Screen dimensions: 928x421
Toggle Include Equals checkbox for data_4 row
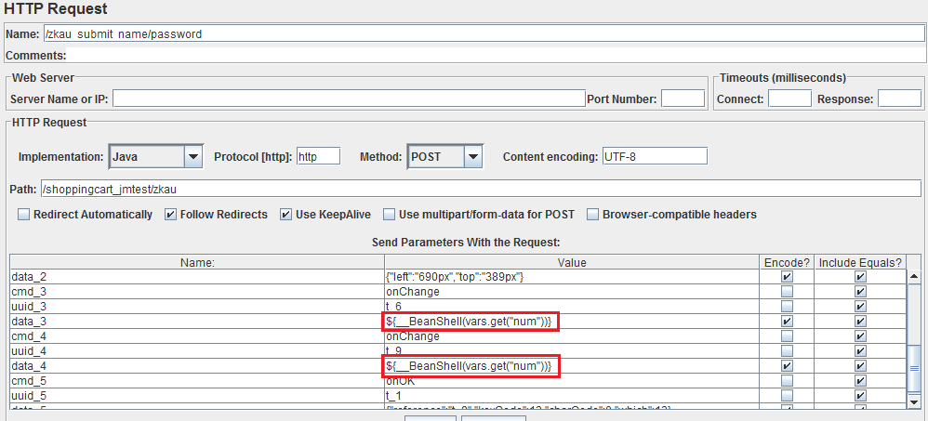pyautogui.click(x=859, y=366)
